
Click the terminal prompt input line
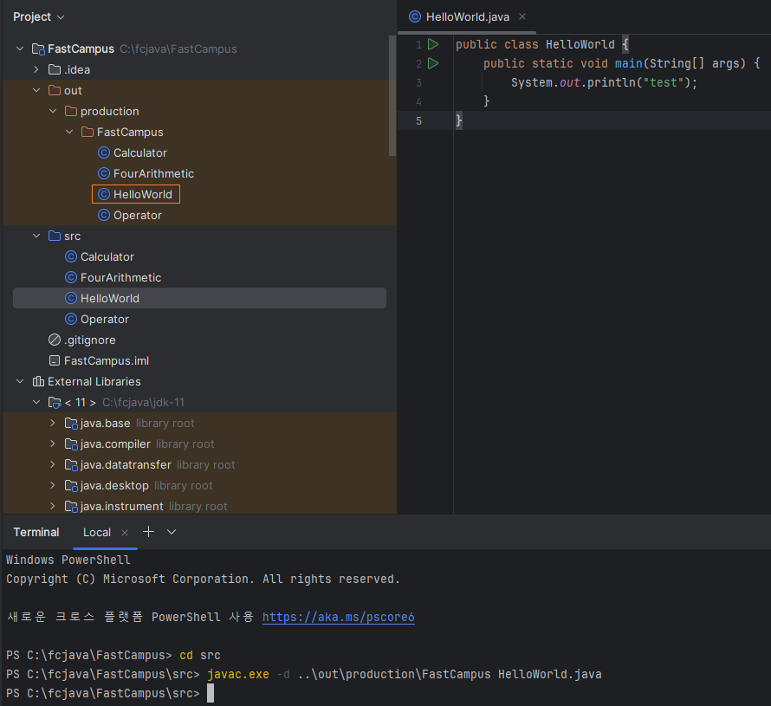pyautogui.click(x=210, y=693)
